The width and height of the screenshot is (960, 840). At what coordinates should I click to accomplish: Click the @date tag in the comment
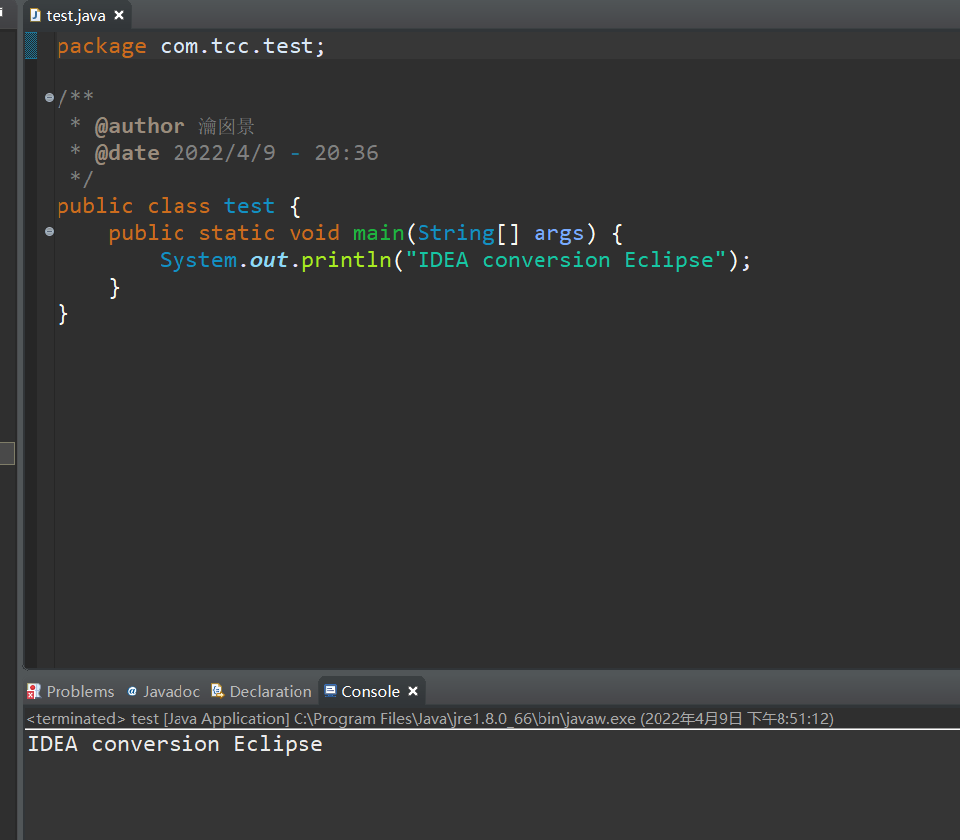tap(127, 153)
